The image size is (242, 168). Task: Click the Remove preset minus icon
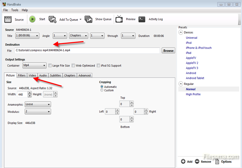pyautogui.click(x=197, y=161)
